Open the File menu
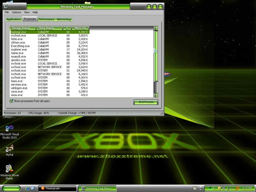Screen dimensions: 256x192 (7, 12)
